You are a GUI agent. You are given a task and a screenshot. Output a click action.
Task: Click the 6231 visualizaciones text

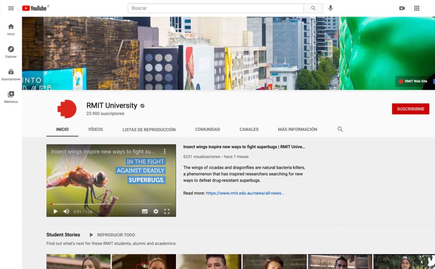click(x=202, y=157)
